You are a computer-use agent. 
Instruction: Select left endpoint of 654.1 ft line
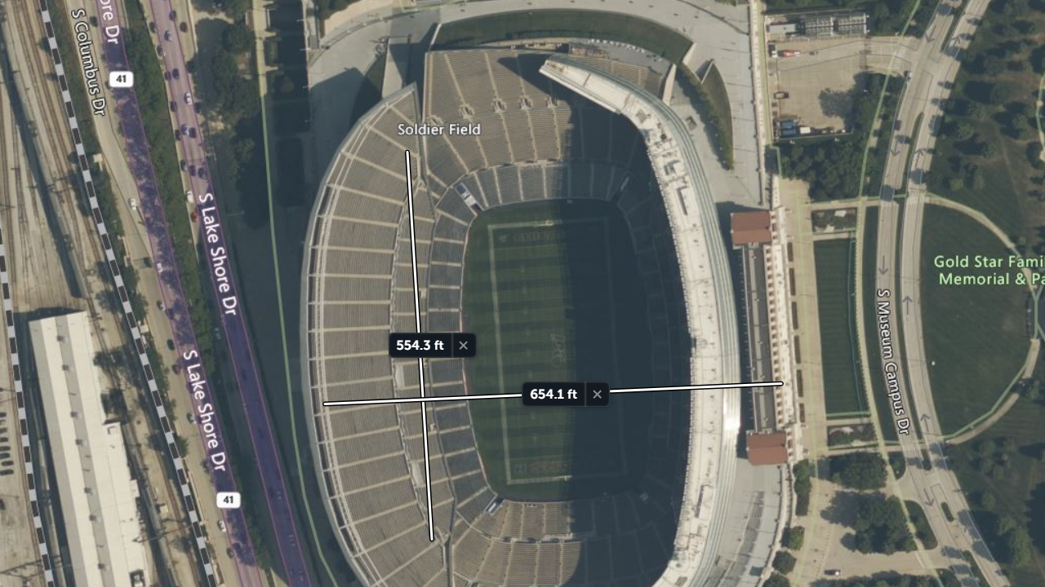tap(325, 404)
